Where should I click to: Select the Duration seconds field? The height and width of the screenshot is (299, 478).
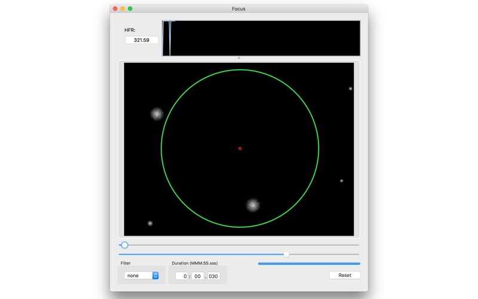click(198, 276)
